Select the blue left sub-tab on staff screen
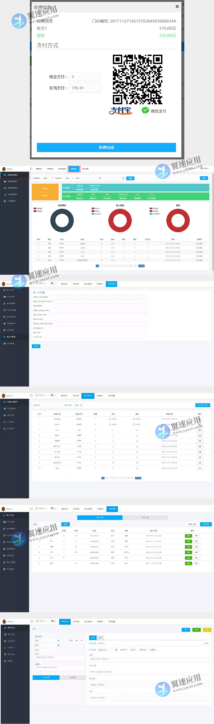This screenshot has width=214, height=724. coord(100,517)
